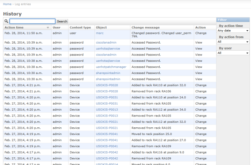Click the sort arrow on Action time column
This screenshot has height=165, width=251.
point(48,28)
